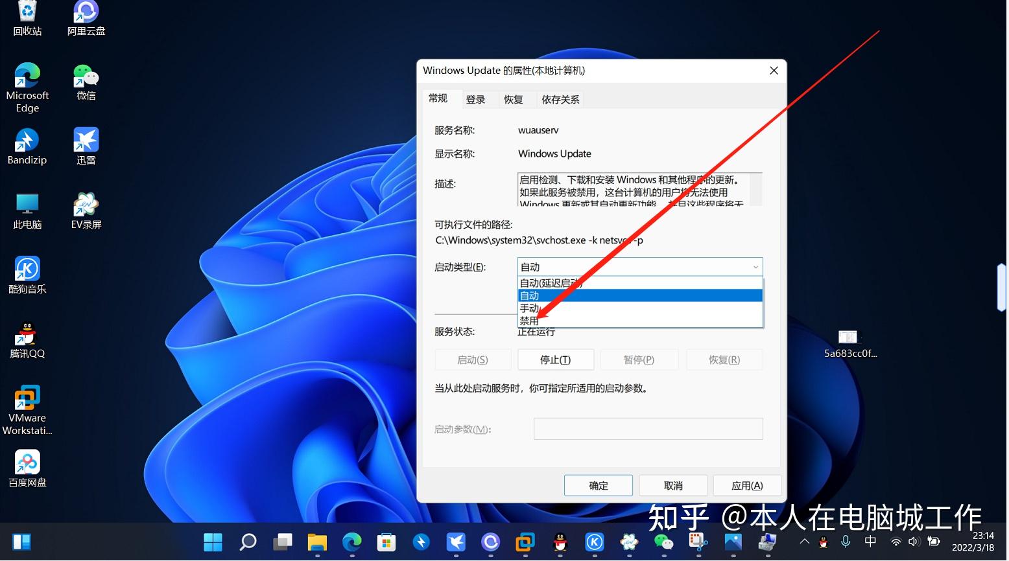Open the volume tray icon
This screenshot has width=1009, height=561.
pyautogui.click(x=914, y=542)
